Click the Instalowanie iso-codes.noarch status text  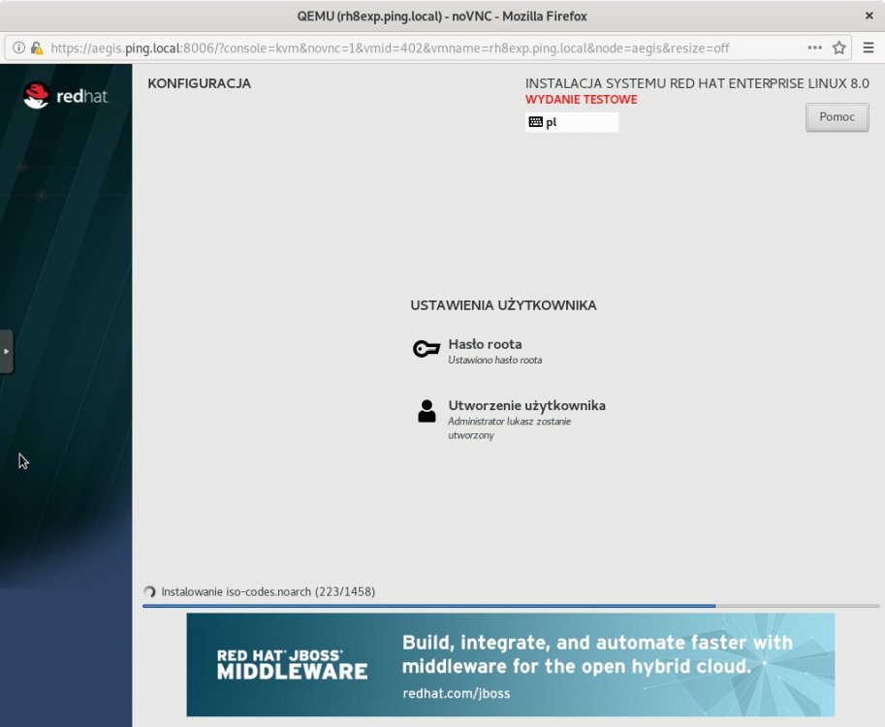pyautogui.click(x=269, y=591)
